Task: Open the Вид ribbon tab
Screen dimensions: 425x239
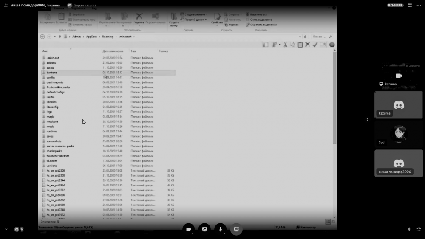Action: (x=94, y=8)
